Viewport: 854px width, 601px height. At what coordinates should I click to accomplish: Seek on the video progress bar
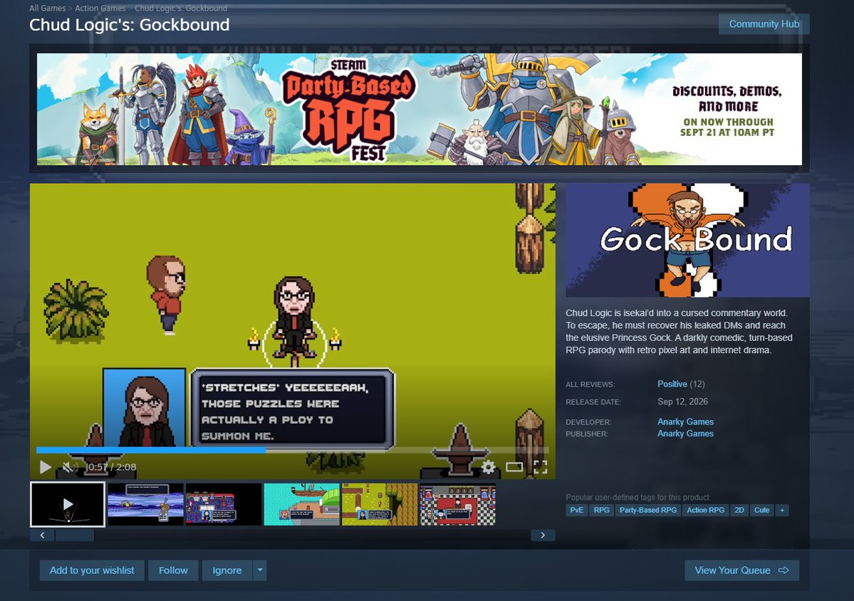292,450
